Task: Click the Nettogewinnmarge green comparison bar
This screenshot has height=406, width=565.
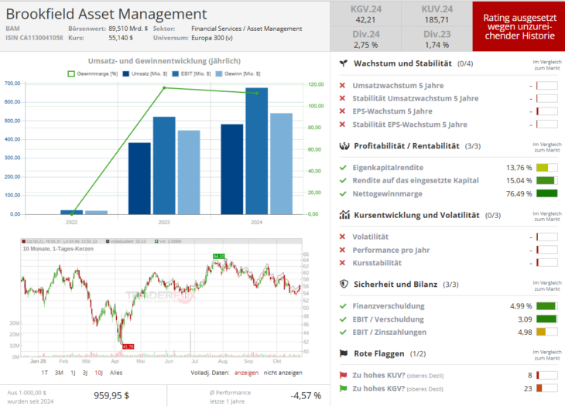Action: (x=546, y=194)
